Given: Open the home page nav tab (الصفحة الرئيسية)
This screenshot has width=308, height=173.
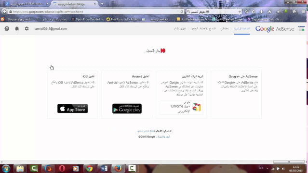Looking at the screenshot, I should click(242, 29).
